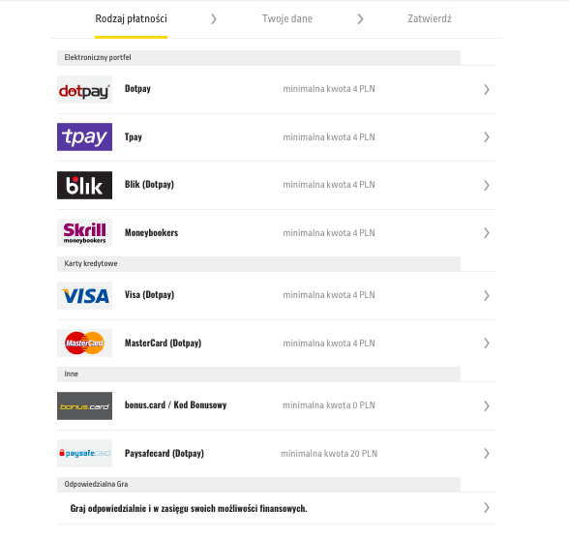Click the dotpay logo icon
The height and width of the screenshot is (538, 569).
[x=84, y=90]
